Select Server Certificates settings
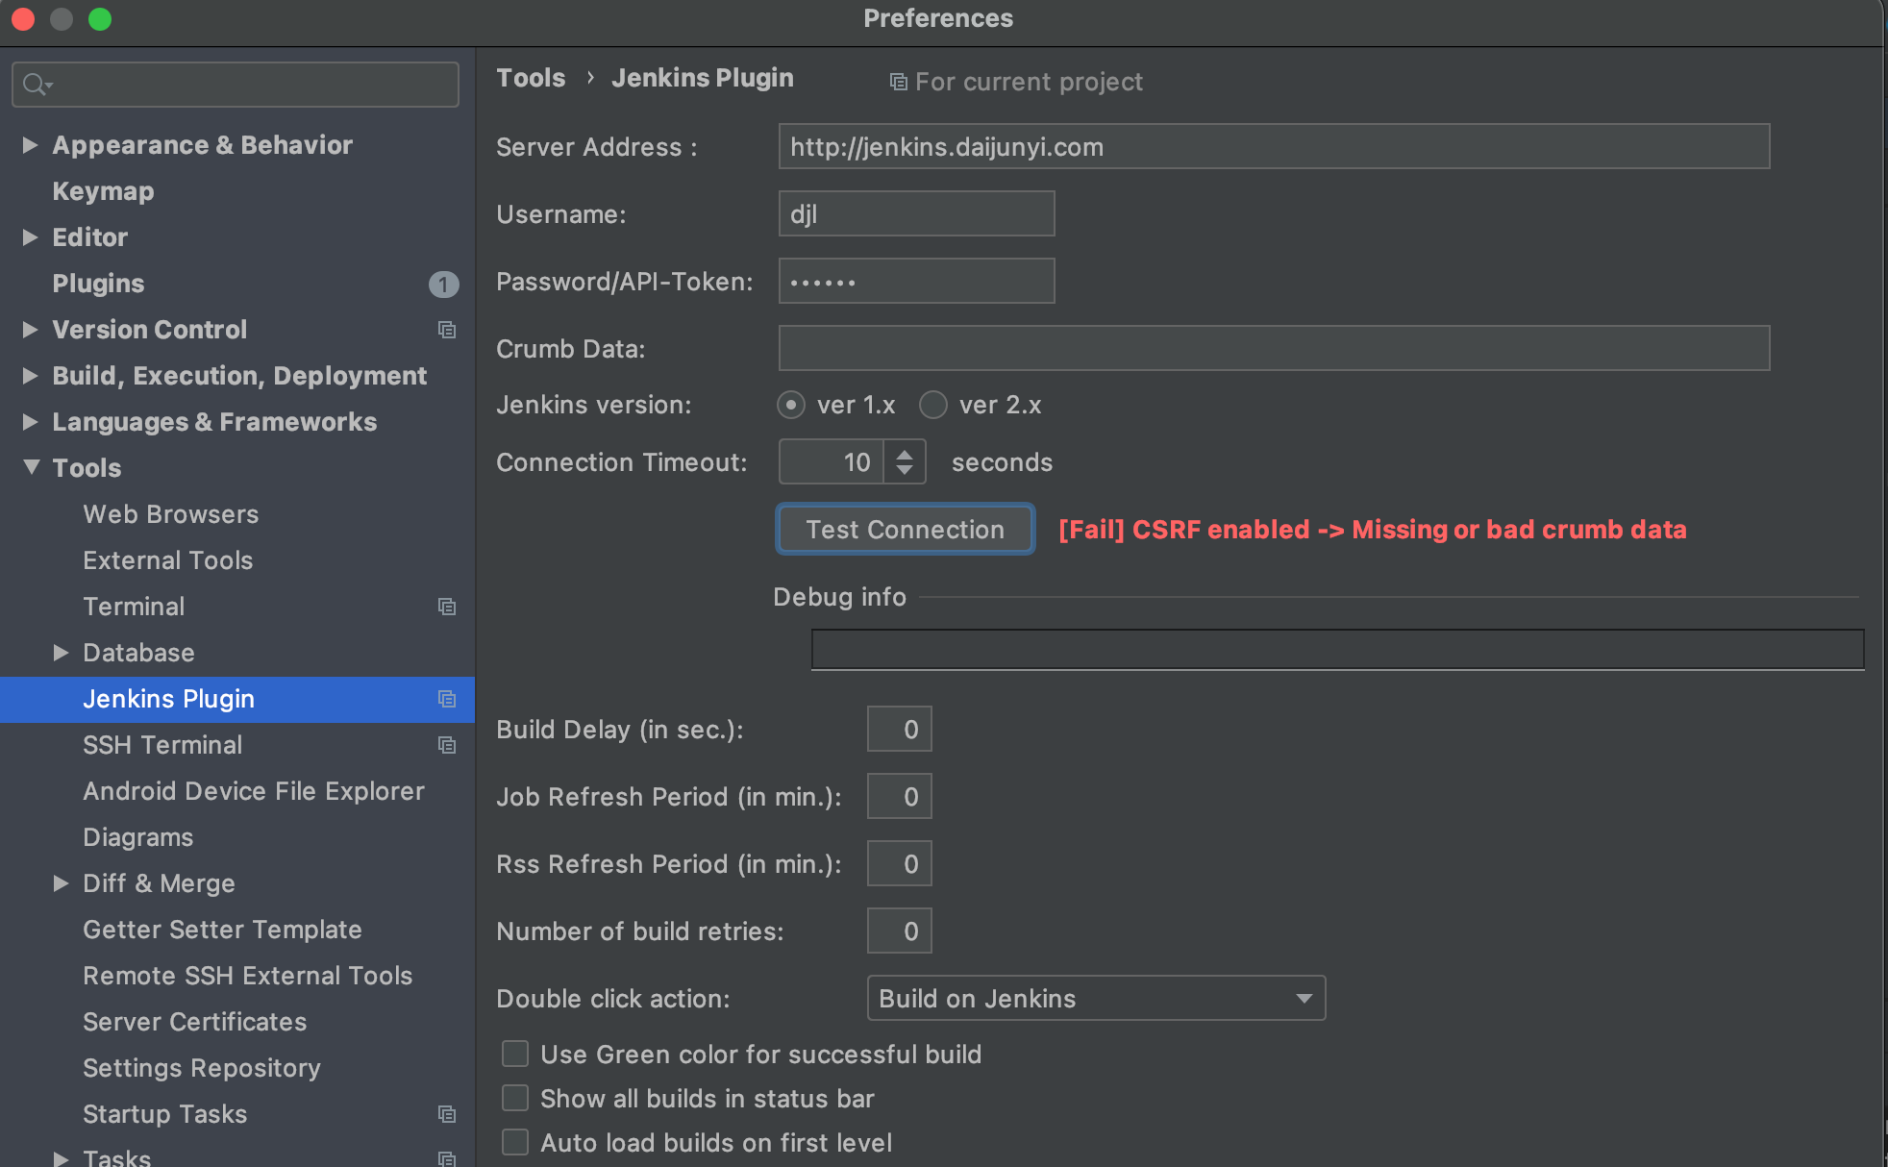 coord(194,1022)
